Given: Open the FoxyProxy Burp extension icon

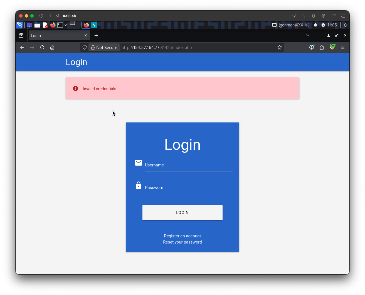Looking at the screenshot, I should (x=332, y=47).
